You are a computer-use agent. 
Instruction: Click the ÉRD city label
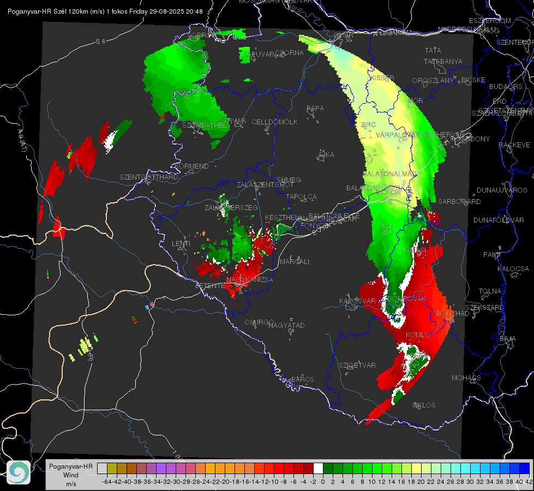(500, 101)
